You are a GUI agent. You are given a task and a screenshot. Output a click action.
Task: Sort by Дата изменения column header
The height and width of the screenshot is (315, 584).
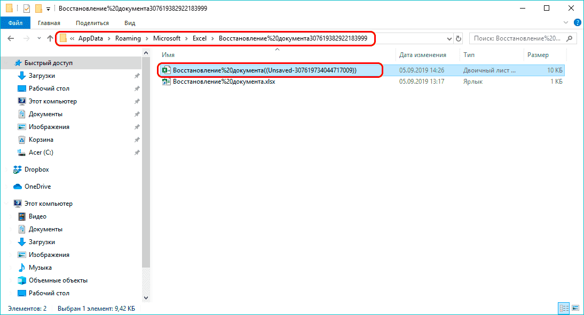coord(422,55)
